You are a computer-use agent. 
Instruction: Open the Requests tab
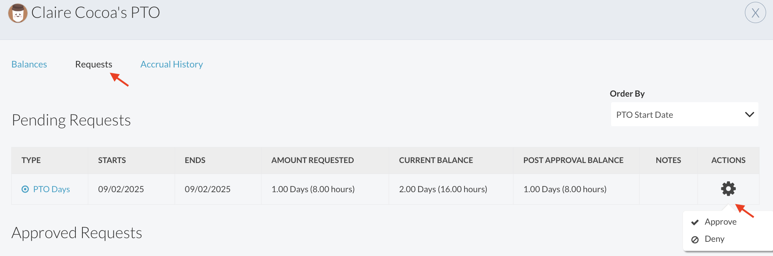(94, 64)
